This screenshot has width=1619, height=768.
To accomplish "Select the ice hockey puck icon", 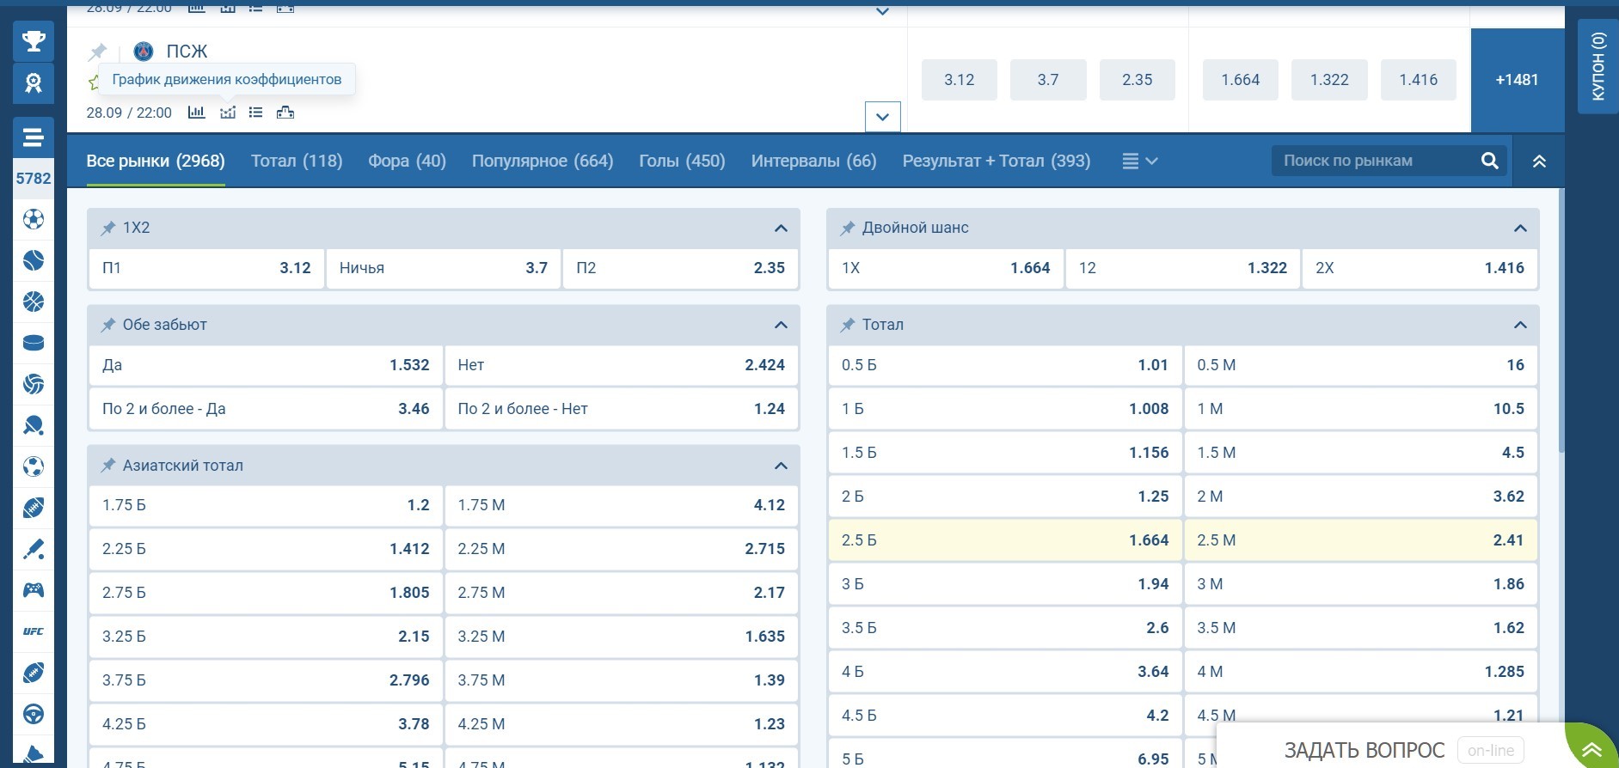I will tap(34, 343).
